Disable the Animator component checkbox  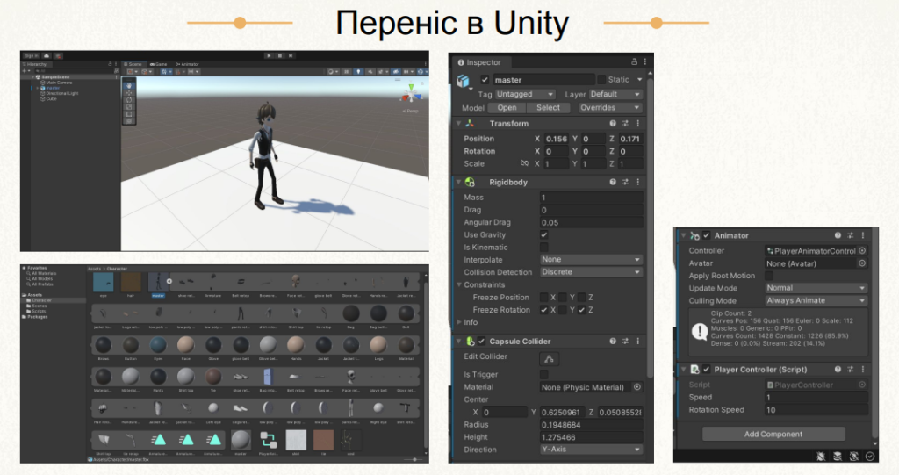coord(707,235)
